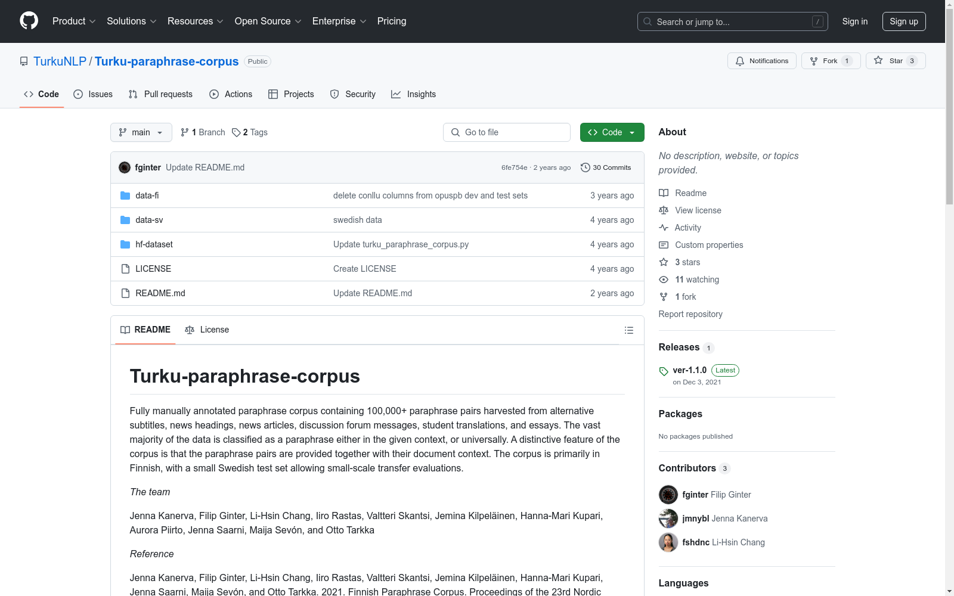The image size is (954, 596).
Task: Open the LICENSE file
Action: (x=153, y=269)
